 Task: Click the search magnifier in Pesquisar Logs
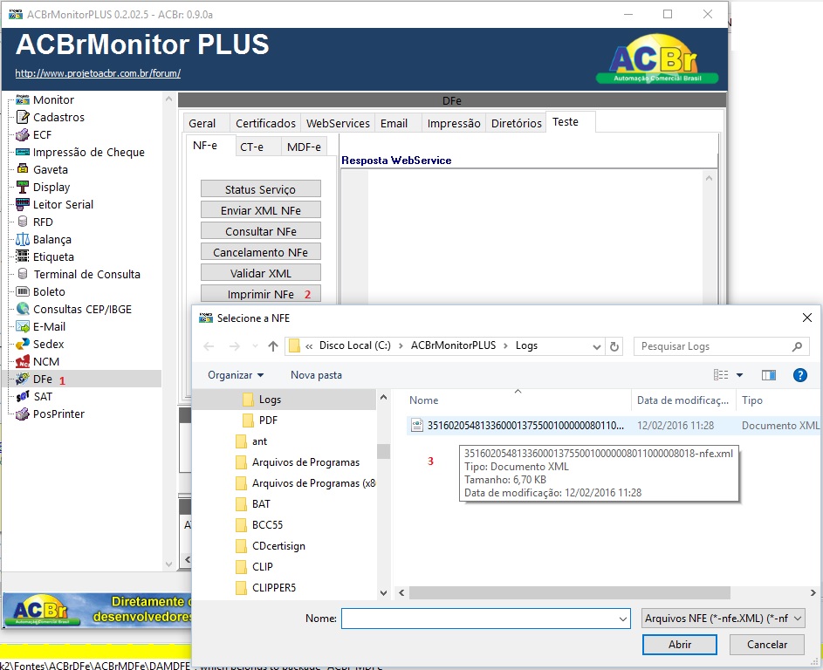[x=797, y=346]
